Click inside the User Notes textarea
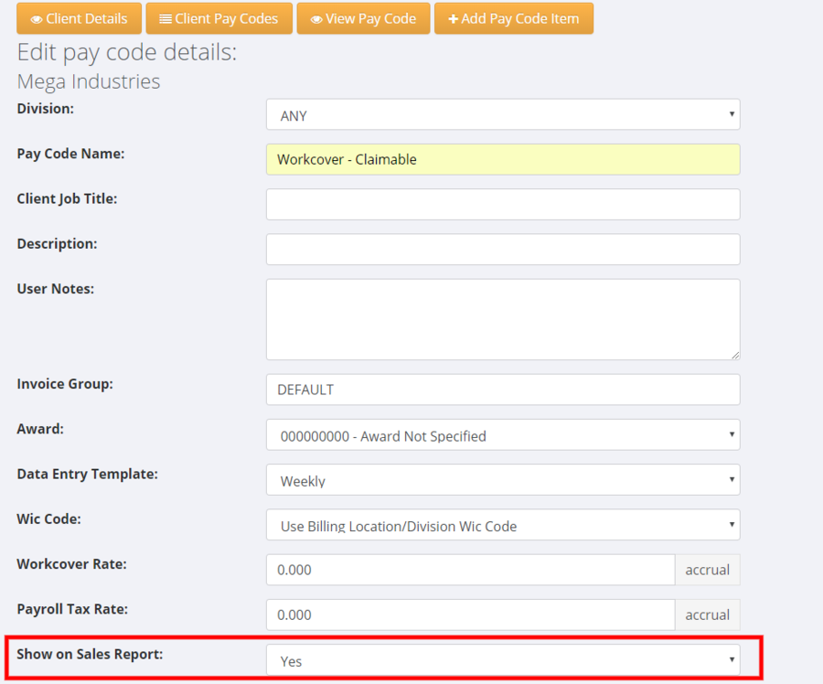The image size is (823, 684). pos(502,319)
